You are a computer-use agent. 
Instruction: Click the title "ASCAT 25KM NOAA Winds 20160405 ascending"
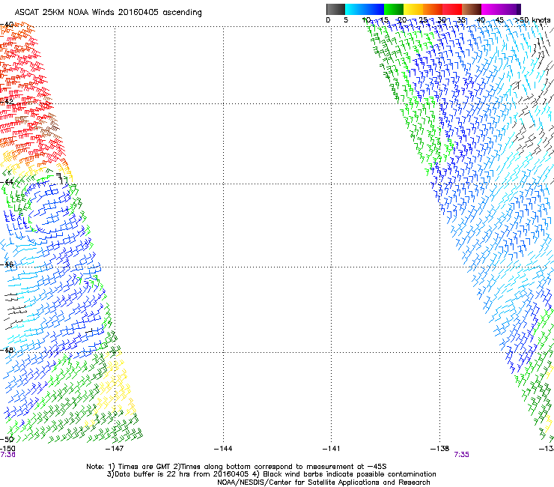coord(108,12)
